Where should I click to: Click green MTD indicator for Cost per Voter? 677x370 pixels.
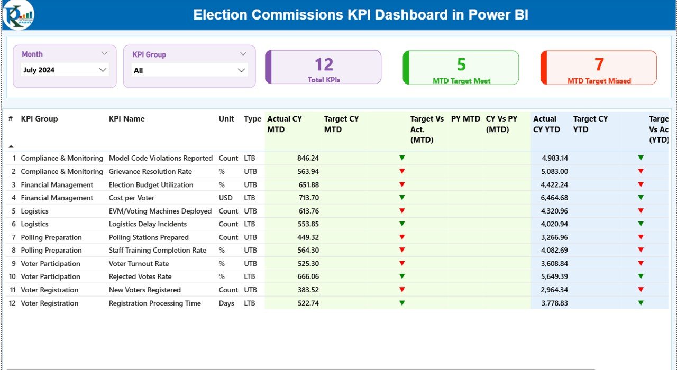[x=402, y=197]
